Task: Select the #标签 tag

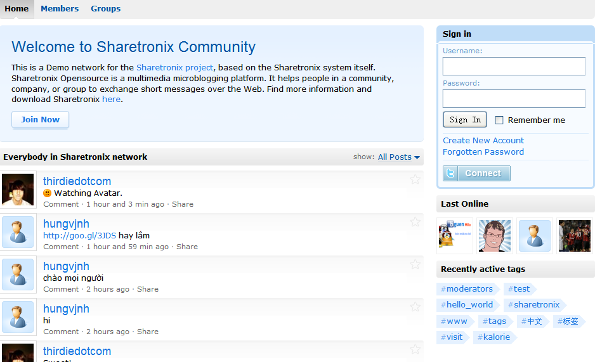Action: (568, 321)
